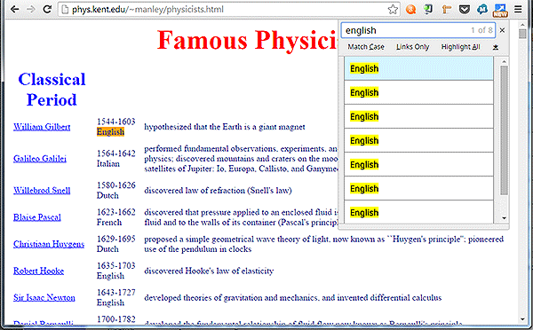Open the Willebrod Snell link
This screenshot has height=330, width=533.
click(42, 191)
